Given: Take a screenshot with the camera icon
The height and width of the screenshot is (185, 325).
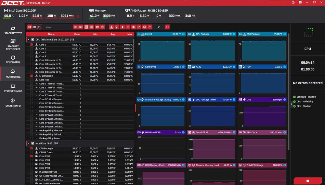Looking at the screenshot, I should [300, 3].
